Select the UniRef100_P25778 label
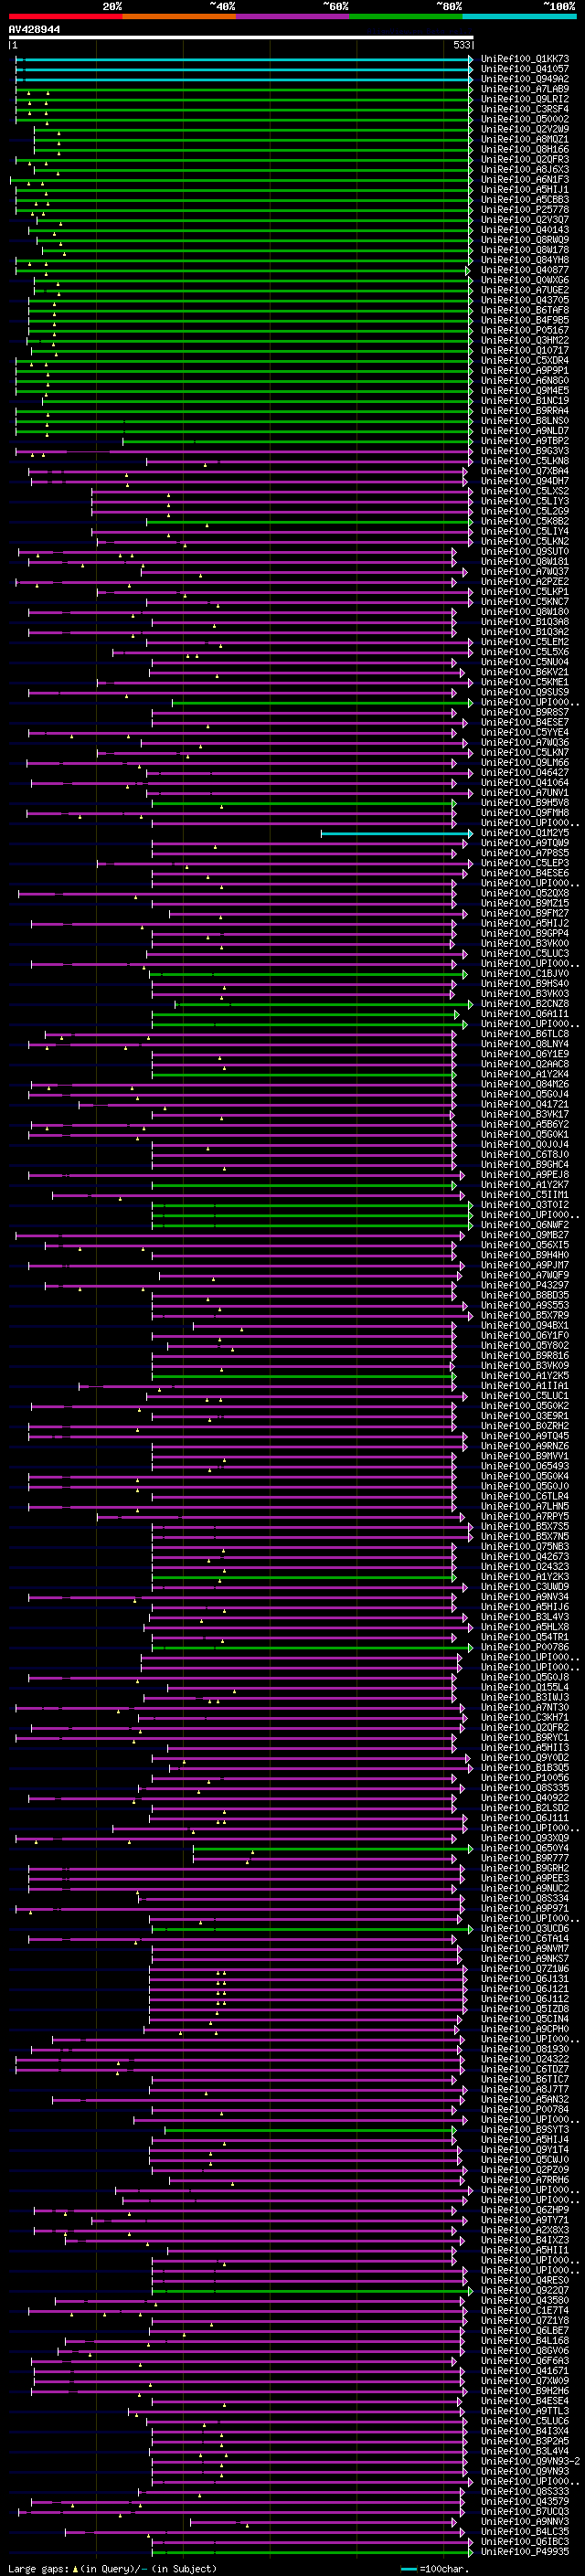 point(525,210)
